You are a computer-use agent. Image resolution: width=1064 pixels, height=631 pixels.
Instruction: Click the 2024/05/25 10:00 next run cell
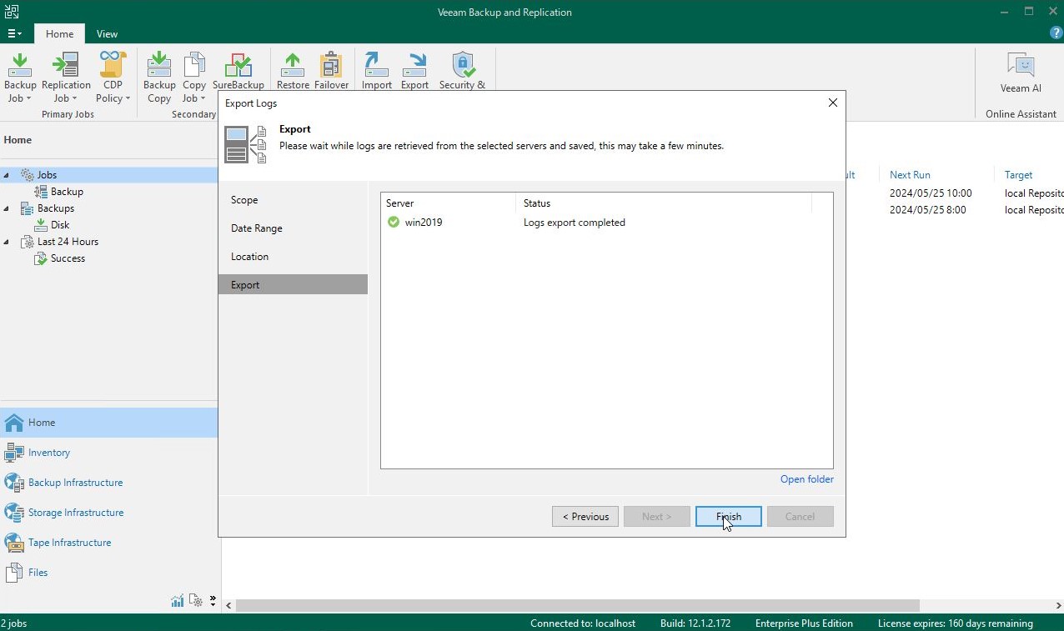coord(931,193)
